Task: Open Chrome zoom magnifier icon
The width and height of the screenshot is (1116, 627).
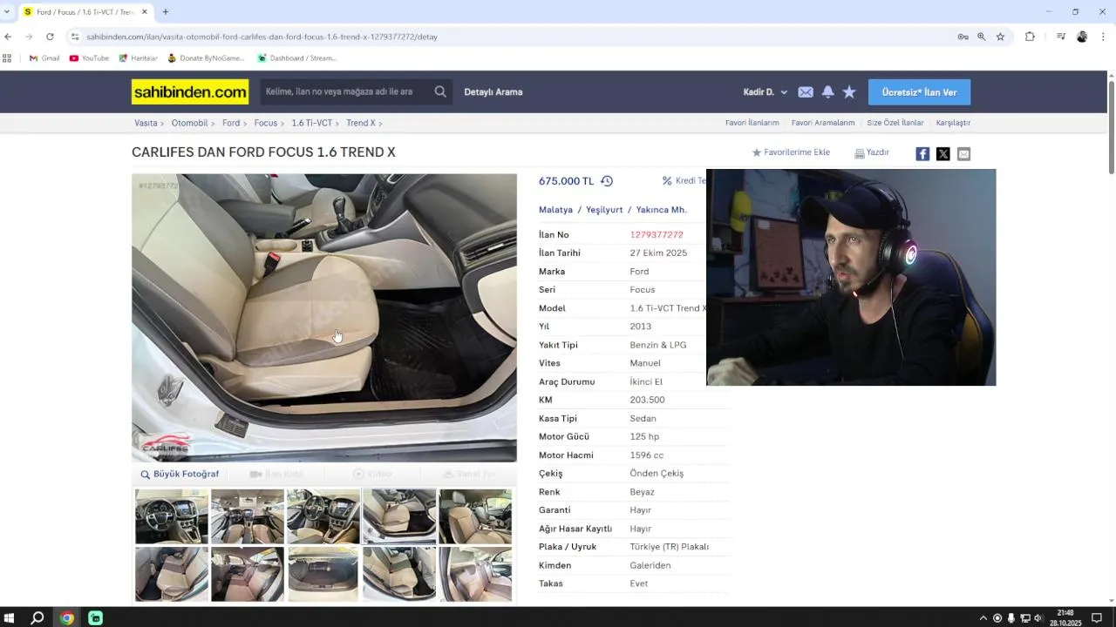Action: click(x=982, y=37)
